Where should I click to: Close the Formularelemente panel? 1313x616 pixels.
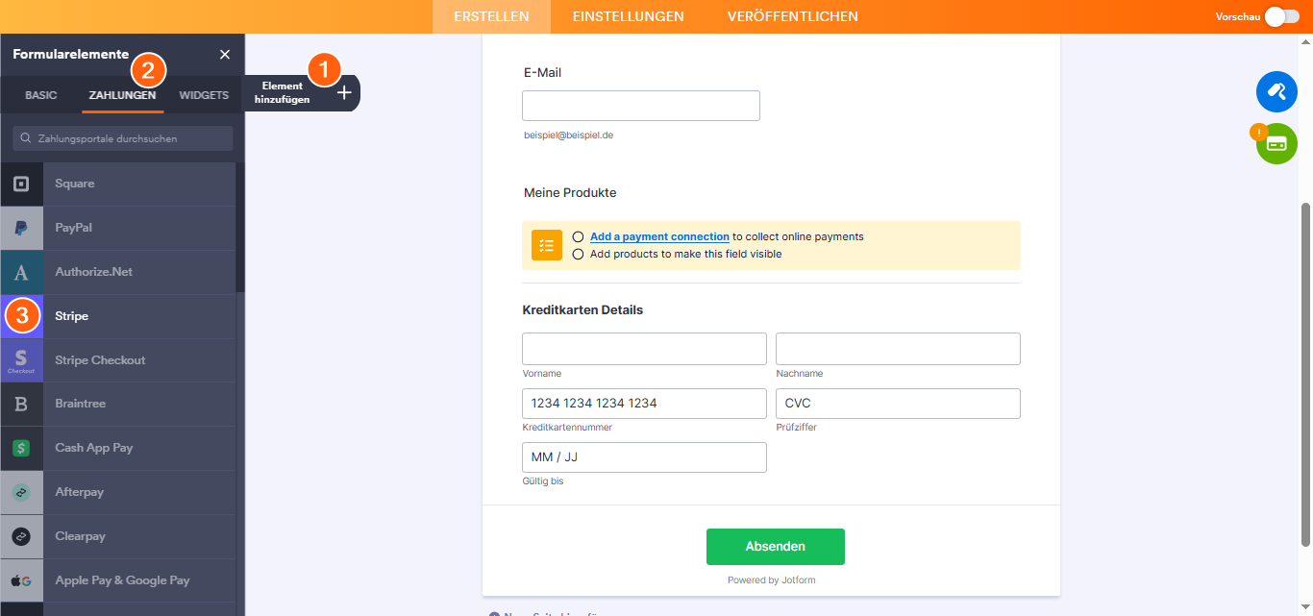pos(225,55)
